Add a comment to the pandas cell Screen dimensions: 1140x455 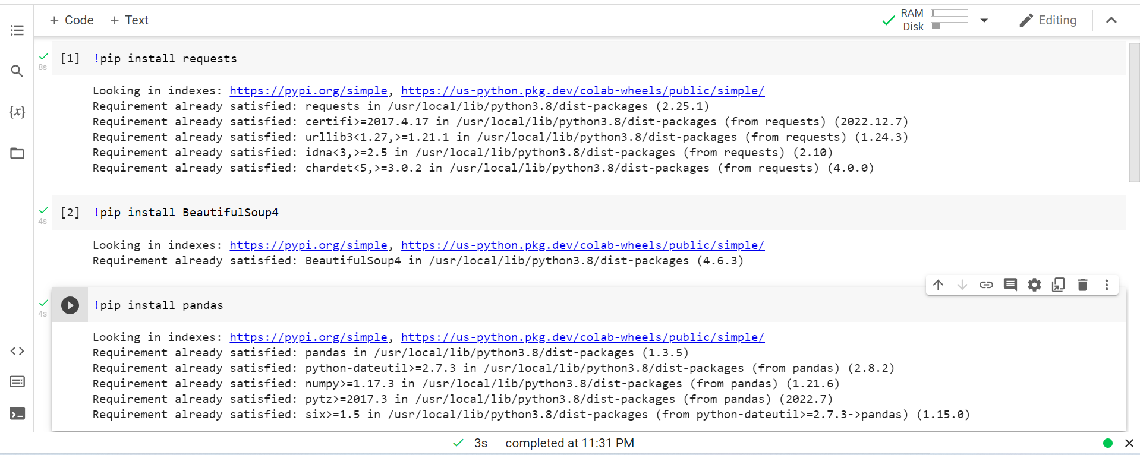[1010, 285]
